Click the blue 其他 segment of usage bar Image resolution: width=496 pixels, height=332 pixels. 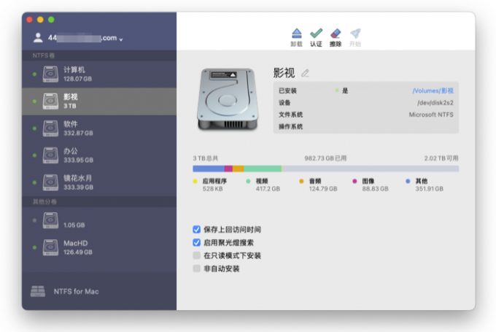(x=209, y=169)
